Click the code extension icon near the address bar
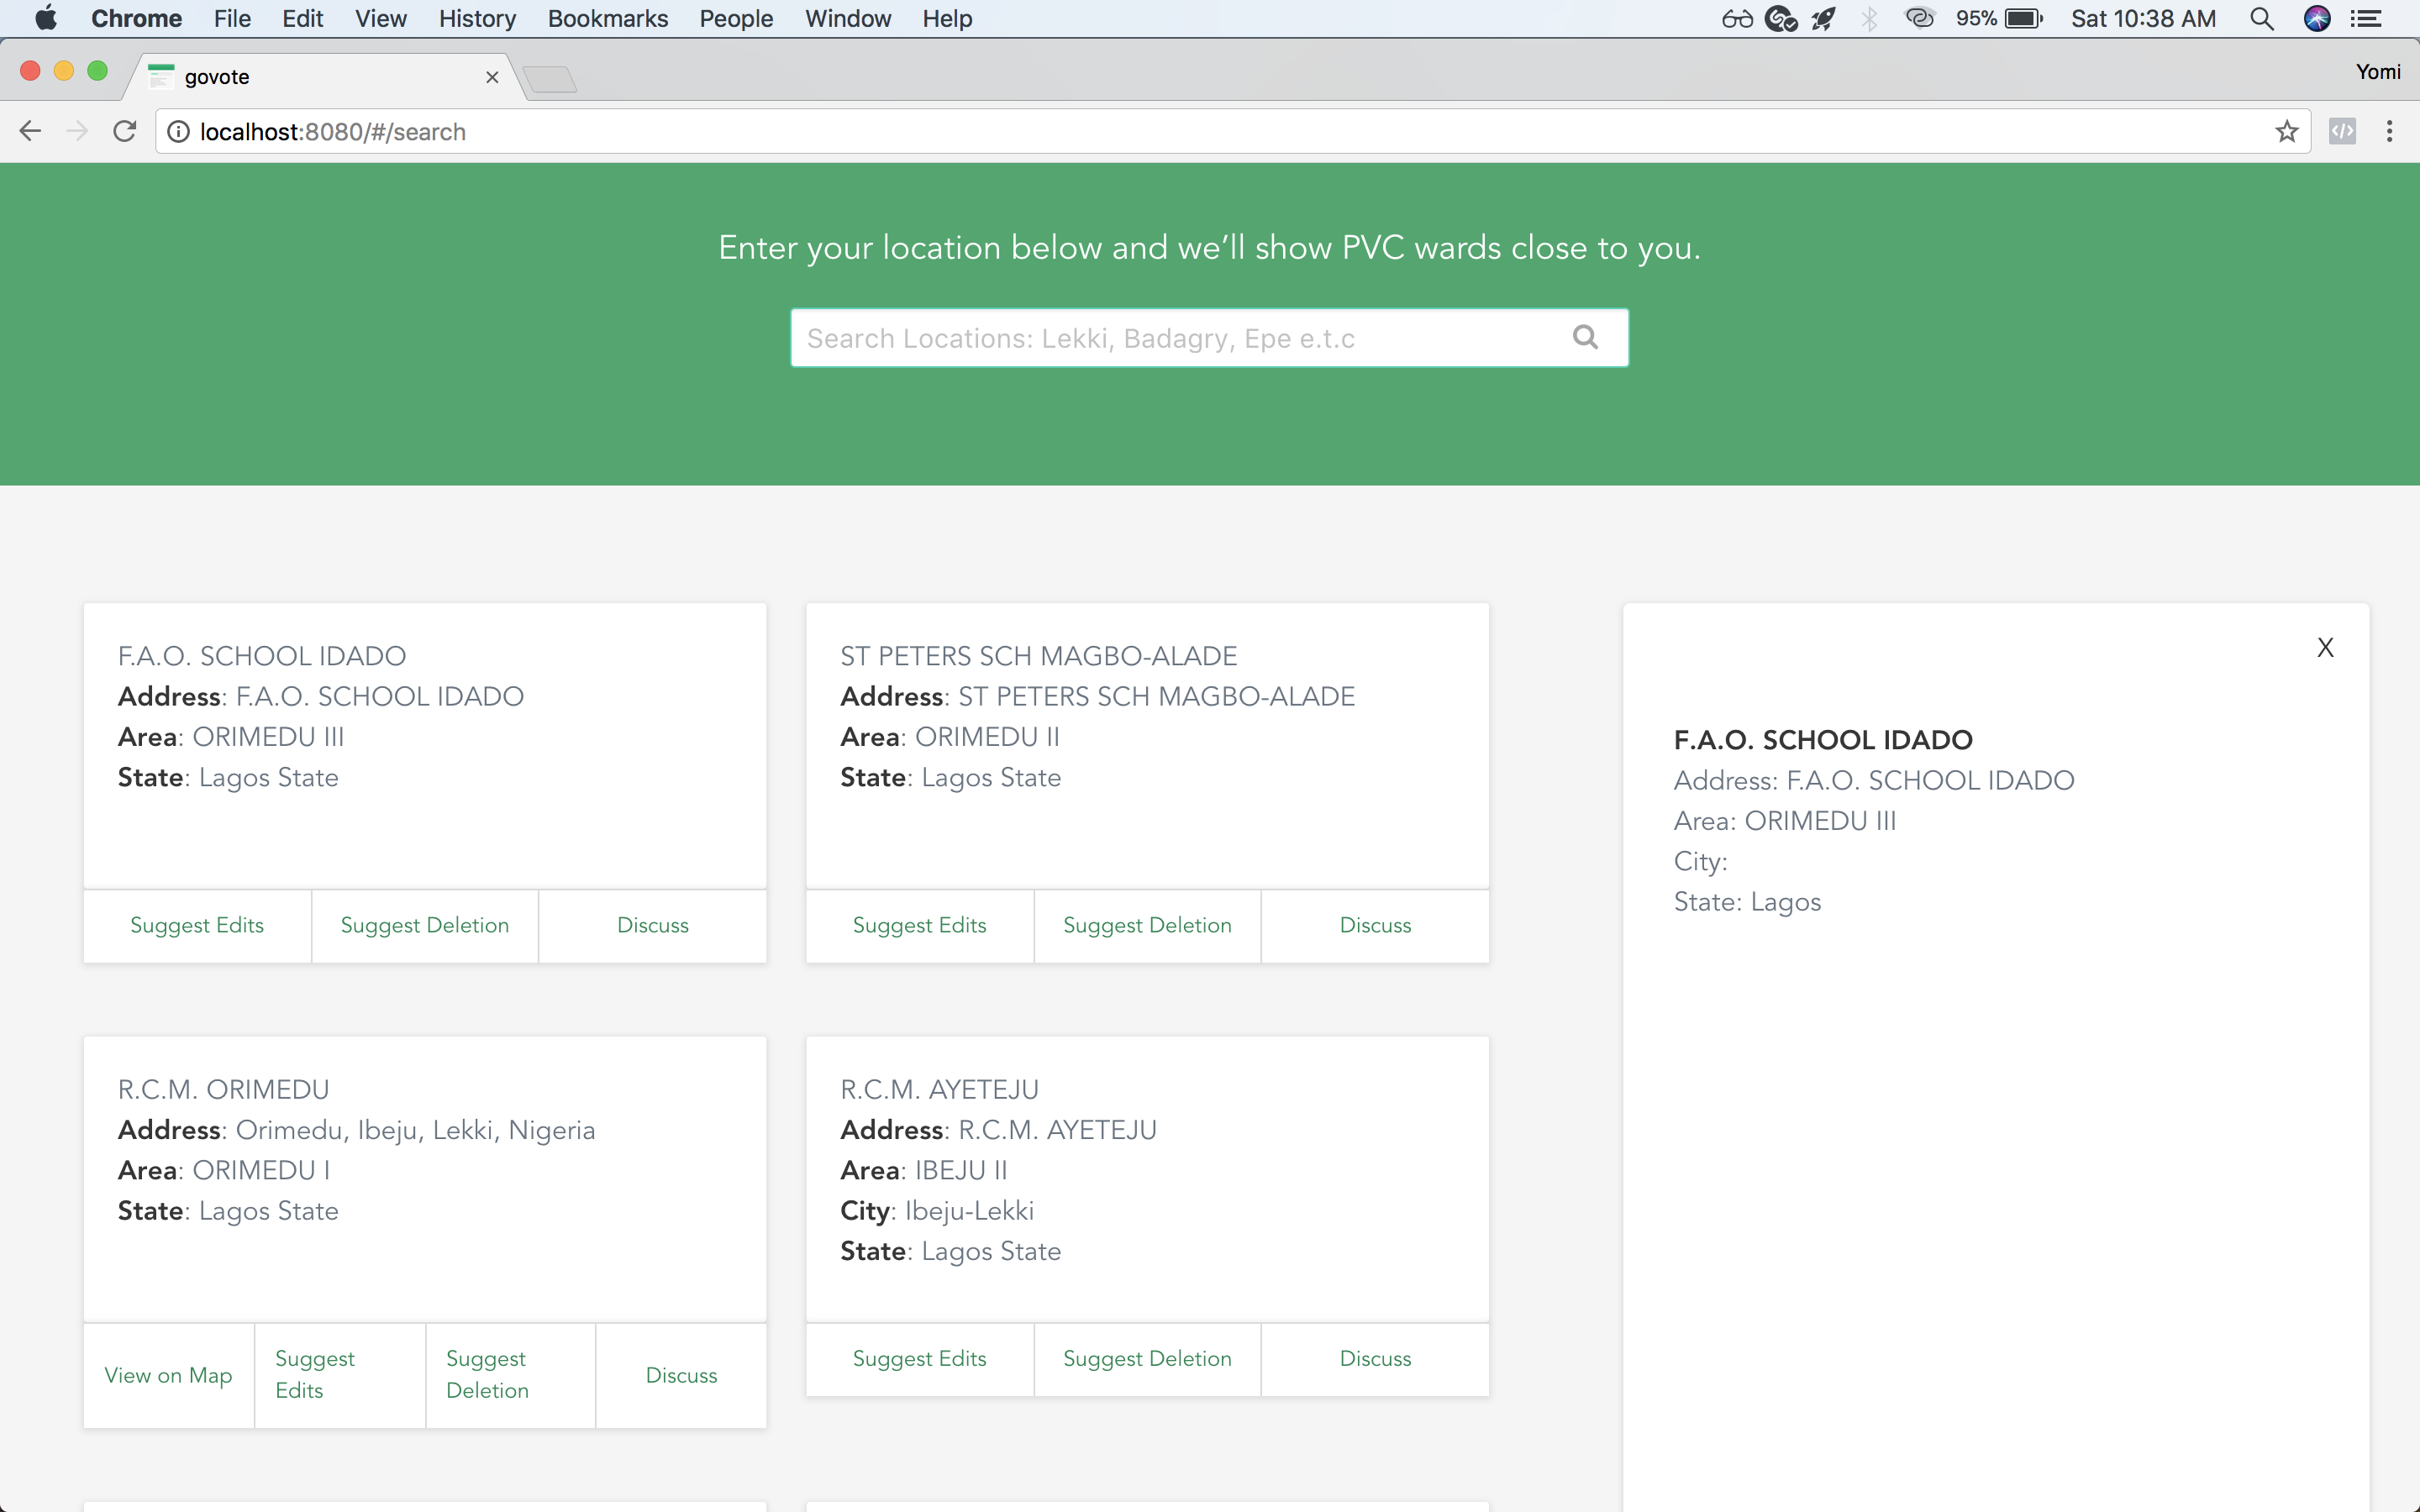Viewport: 2420px width, 1512px height. click(x=2344, y=131)
